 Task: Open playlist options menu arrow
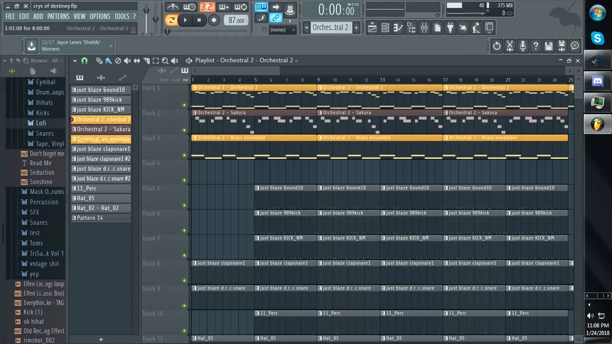(x=75, y=61)
